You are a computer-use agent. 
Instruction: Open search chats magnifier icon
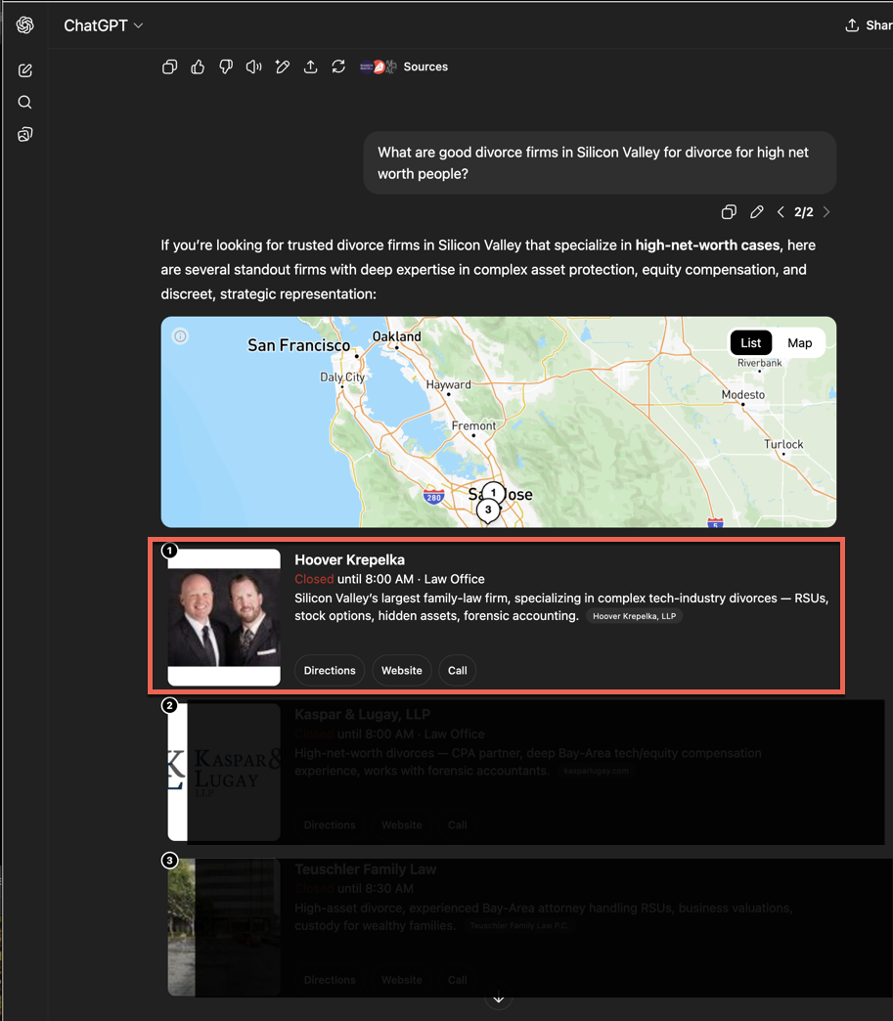coord(24,103)
